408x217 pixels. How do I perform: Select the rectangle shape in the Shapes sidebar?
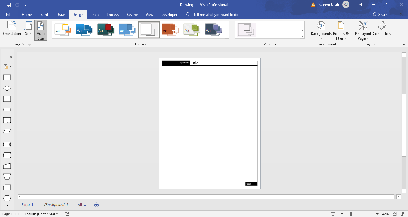point(7,77)
